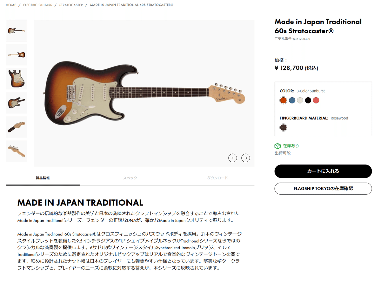Select the full-body Stratocaster thumbnail at the top
This screenshot has width=381, height=284.
coord(16,30)
